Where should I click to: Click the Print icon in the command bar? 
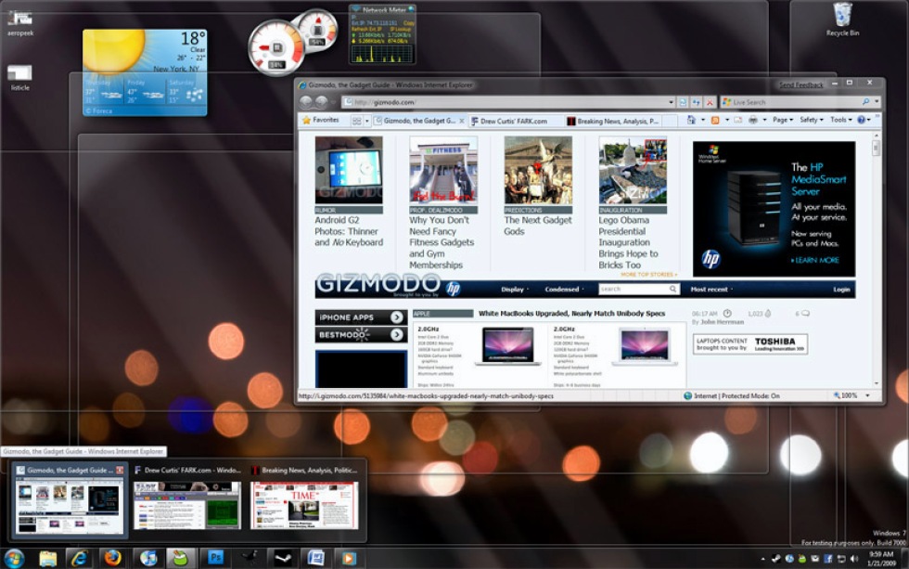point(752,120)
